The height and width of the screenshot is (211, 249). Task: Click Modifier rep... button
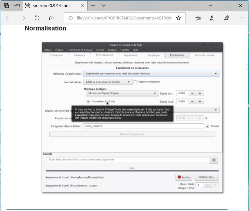tap(207, 177)
